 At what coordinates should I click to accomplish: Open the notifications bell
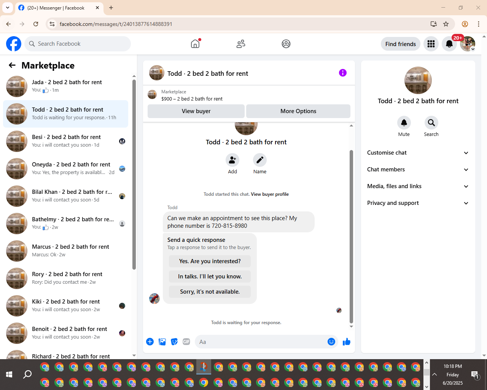(x=449, y=44)
